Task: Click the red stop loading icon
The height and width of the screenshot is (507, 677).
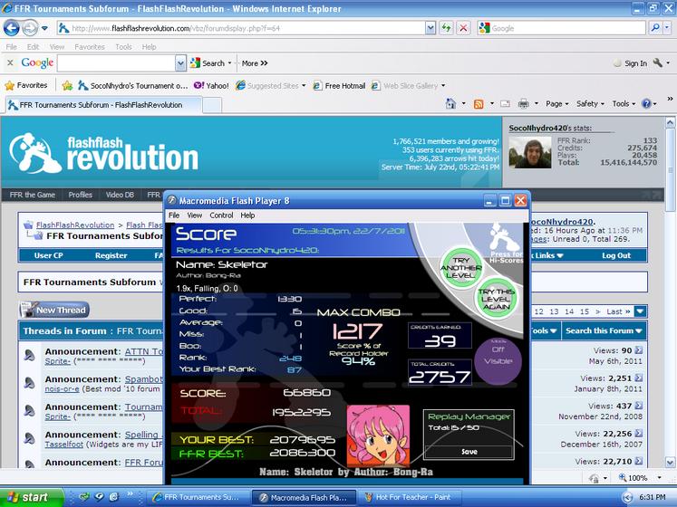Action: coord(463,28)
